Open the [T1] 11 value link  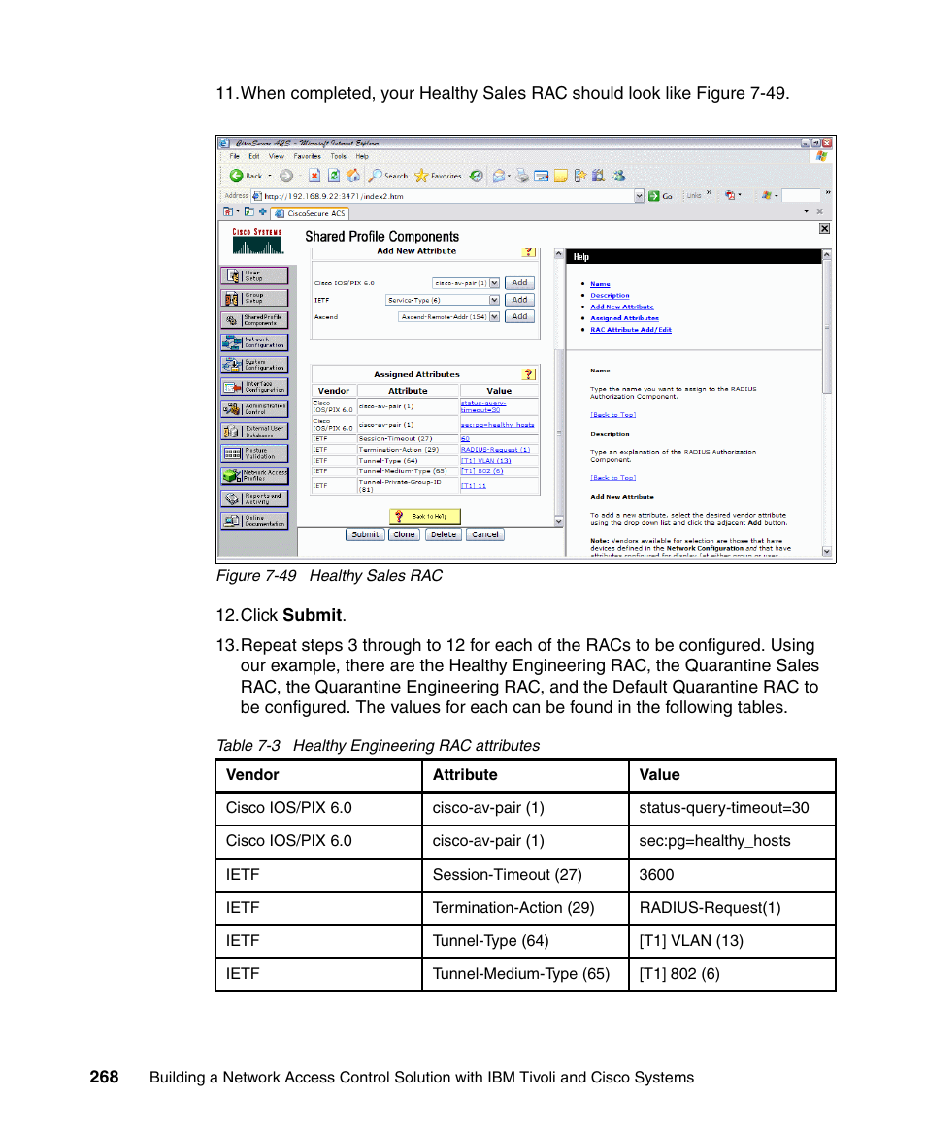tap(473, 486)
